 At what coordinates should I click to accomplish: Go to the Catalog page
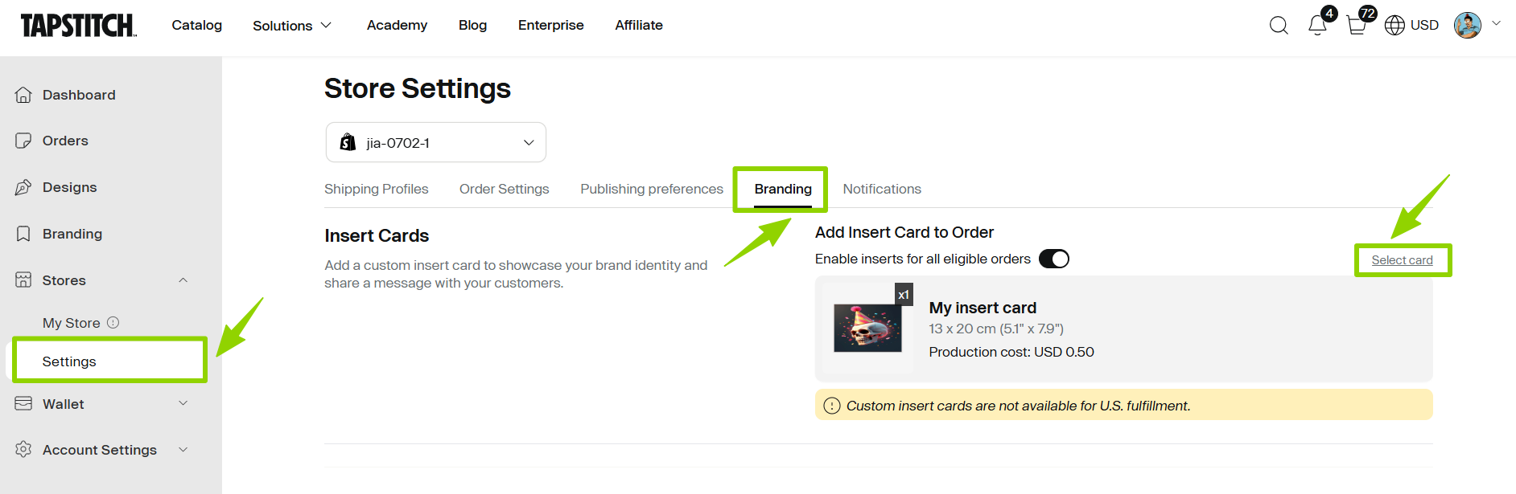coord(196,25)
